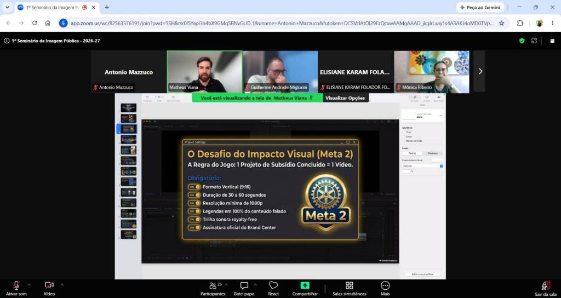Image resolution: width=561 pixels, height=298 pixels.
Task: Toggle the Formato Vertical (9:16) switch
Action: tap(194, 187)
